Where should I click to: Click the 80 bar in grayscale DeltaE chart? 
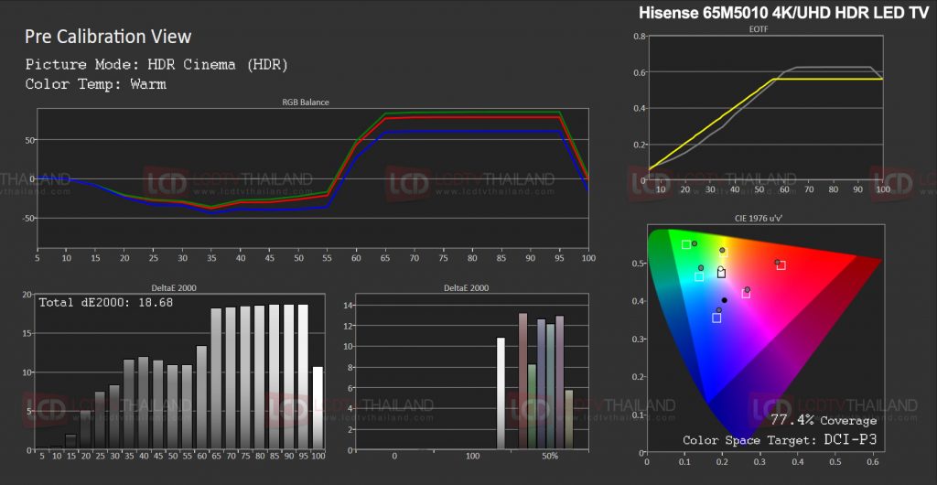click(x=259, y=378)
